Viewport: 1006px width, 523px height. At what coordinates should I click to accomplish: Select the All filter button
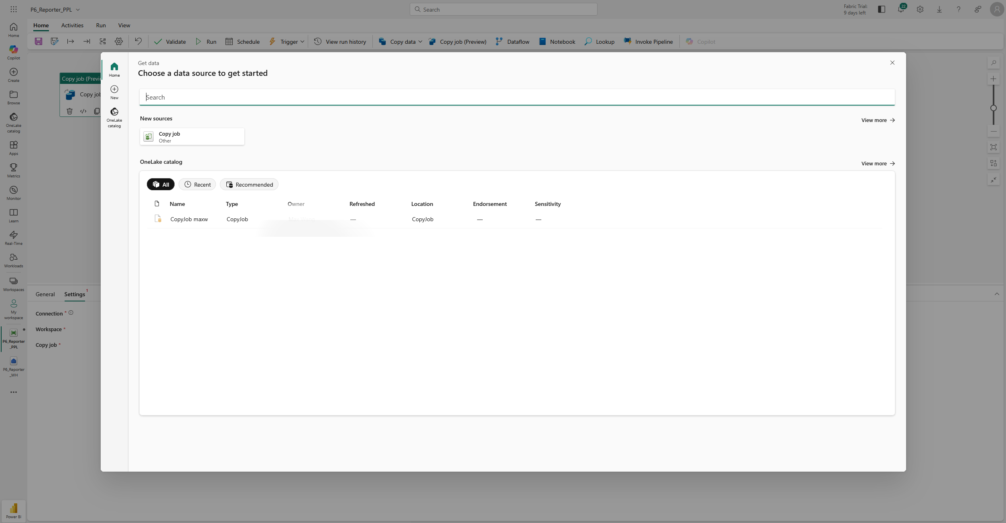(161, 184)
